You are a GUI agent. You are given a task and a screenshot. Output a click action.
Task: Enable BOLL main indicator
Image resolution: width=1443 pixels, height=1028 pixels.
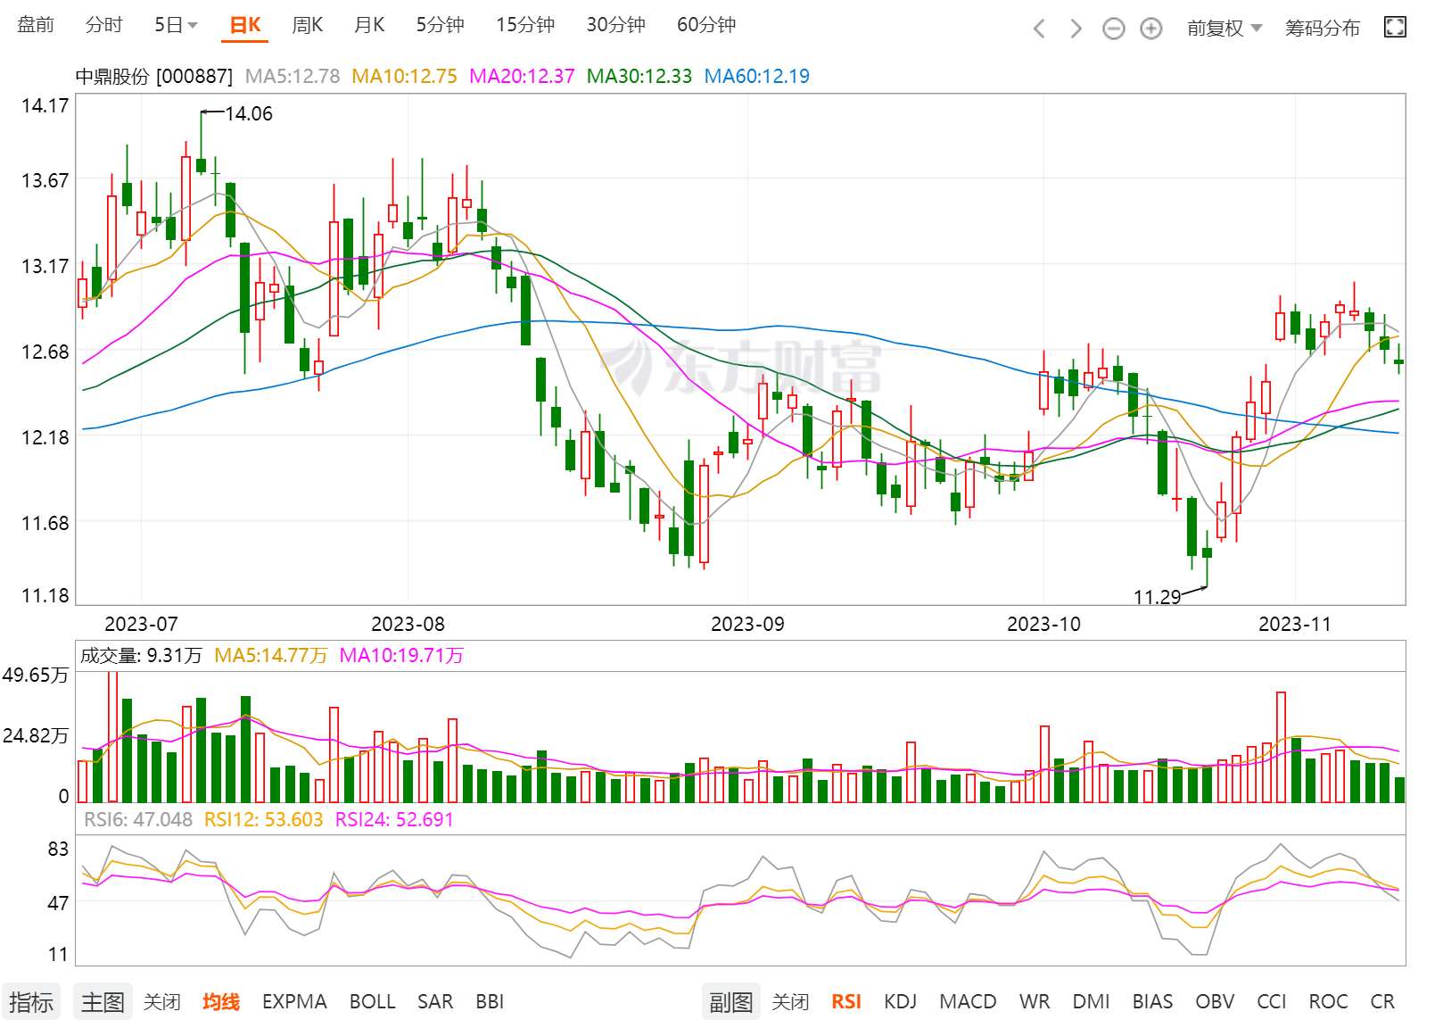pyautogui.click(x=372, y=1002)
